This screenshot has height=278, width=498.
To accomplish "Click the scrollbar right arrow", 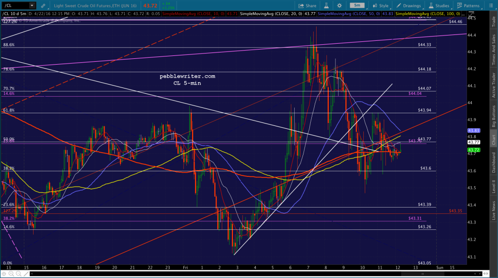I will coord(480,274).
